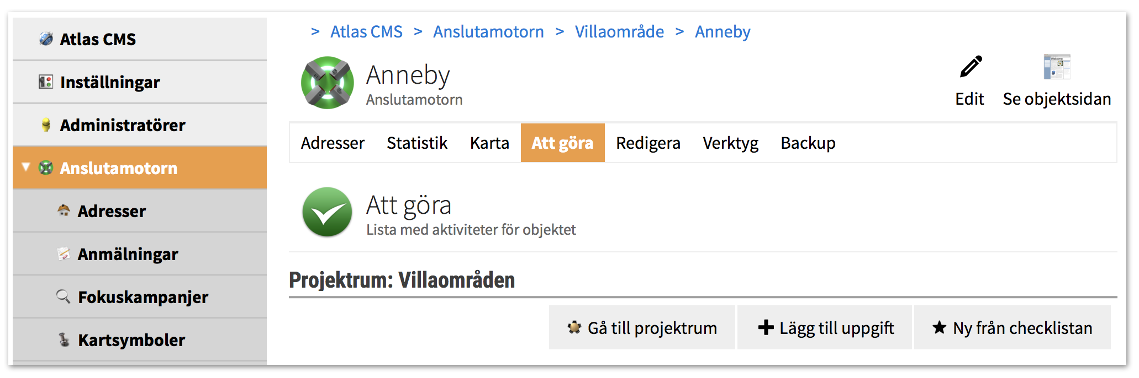
Task: Click the green checkmark Att göra icon
Action: coord(328,212)
